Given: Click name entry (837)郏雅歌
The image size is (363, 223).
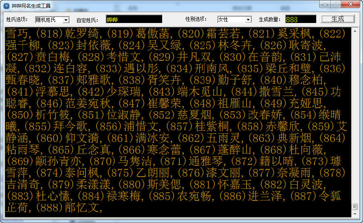Looking at the screenshot, I should [80, 80].
